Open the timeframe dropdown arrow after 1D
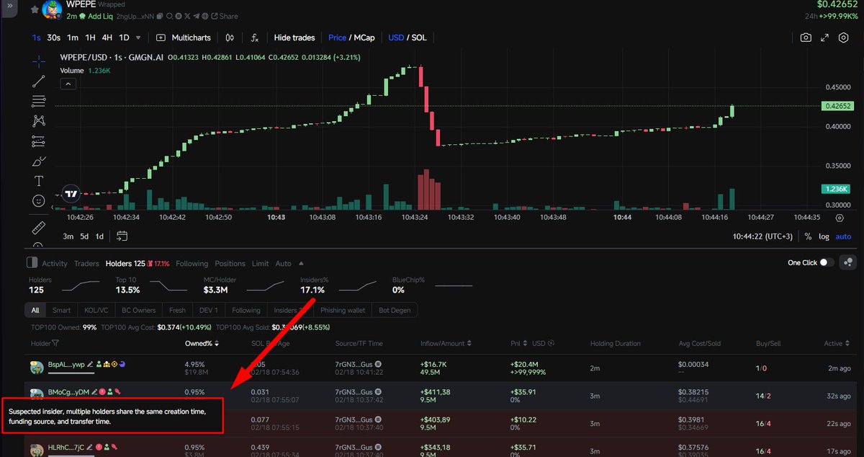Image resolution: width=864 pixels, height=457 pixels. tap(138, 37)
